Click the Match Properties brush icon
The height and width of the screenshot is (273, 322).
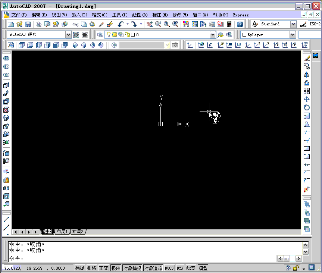click(101, 24)
